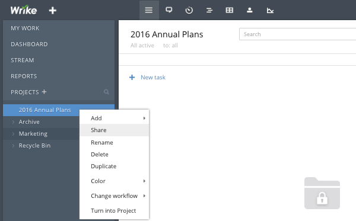Choose Delete in the context menu

tap(114, 155)
